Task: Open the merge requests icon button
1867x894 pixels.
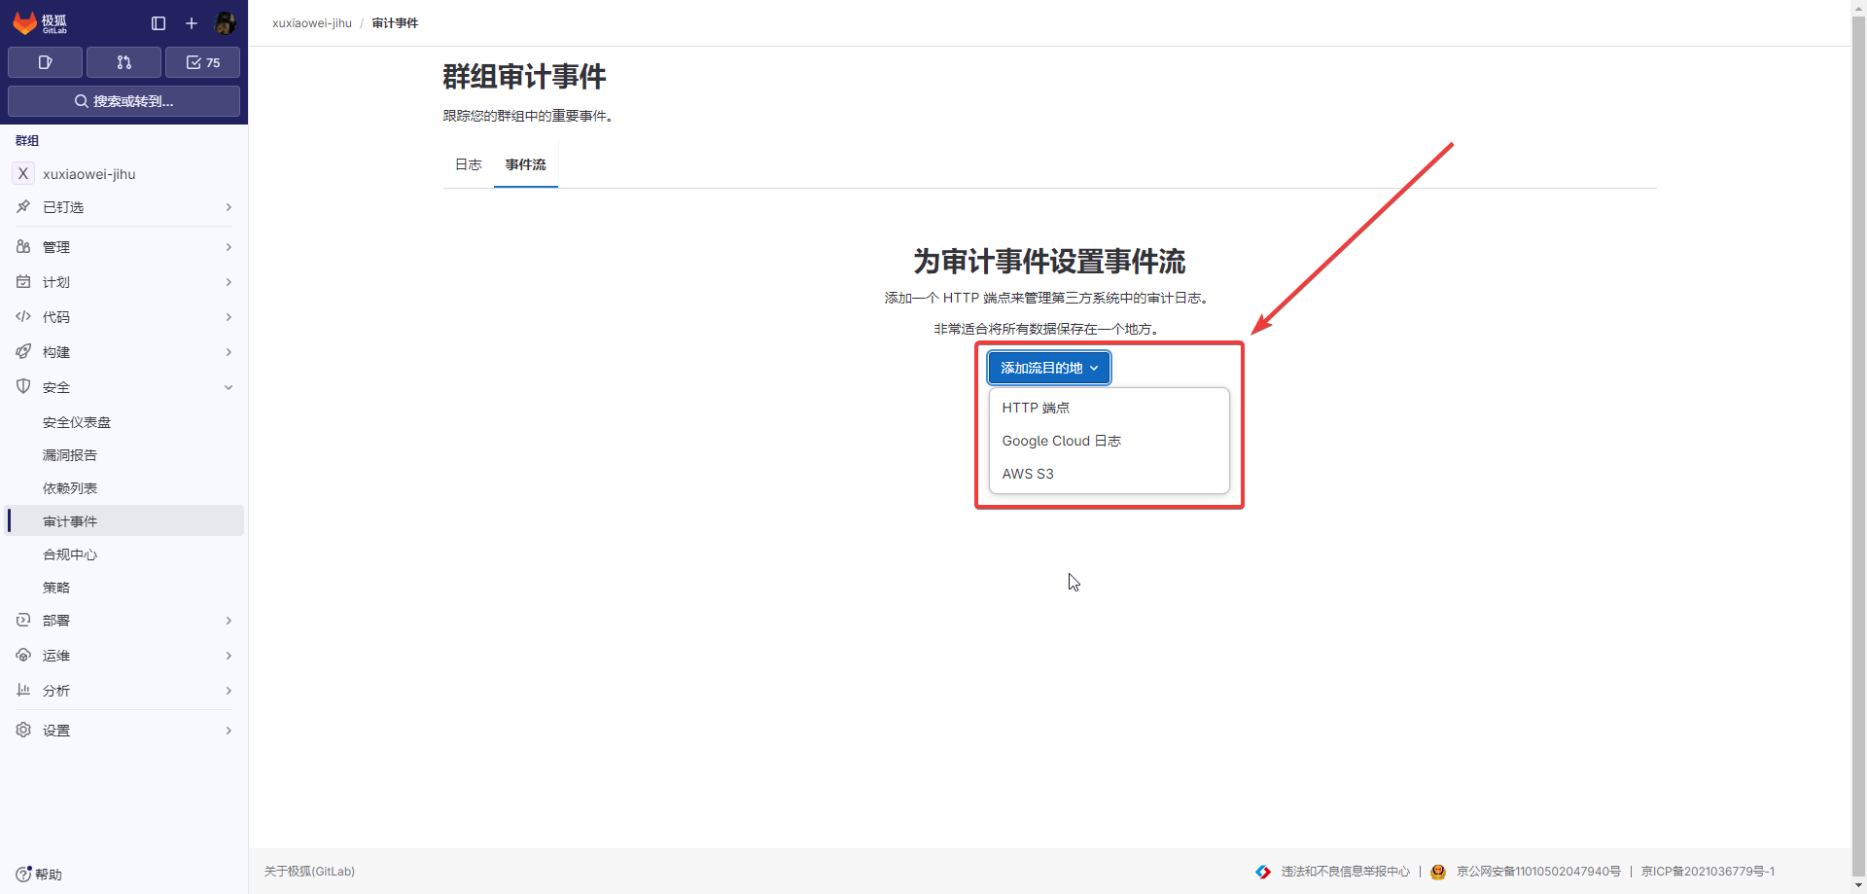Action: click(123, 62)
